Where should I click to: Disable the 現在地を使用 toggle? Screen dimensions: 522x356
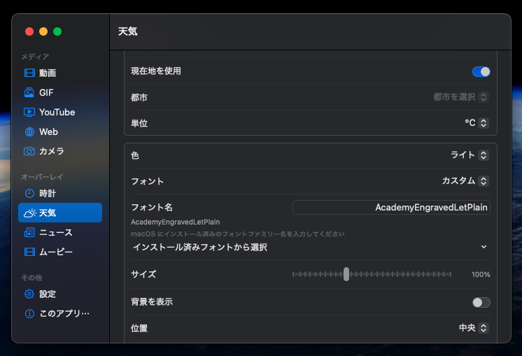(x=481, y=71)
